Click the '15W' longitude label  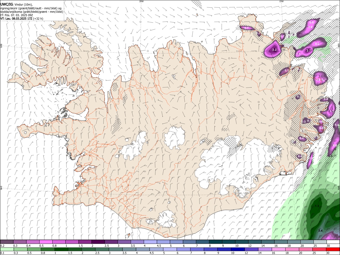pyautogui.click(x=281, y=1)
